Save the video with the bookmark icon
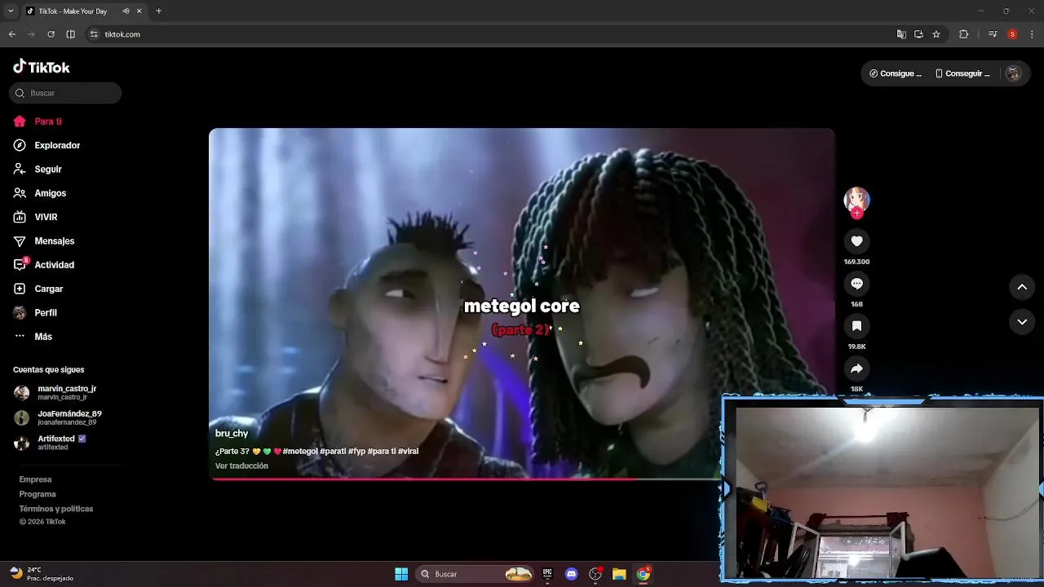The width and height of the screenshot is (1044, 587). point(856,326)
